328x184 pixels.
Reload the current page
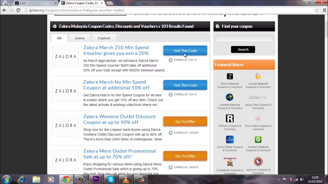click(18, 10)
